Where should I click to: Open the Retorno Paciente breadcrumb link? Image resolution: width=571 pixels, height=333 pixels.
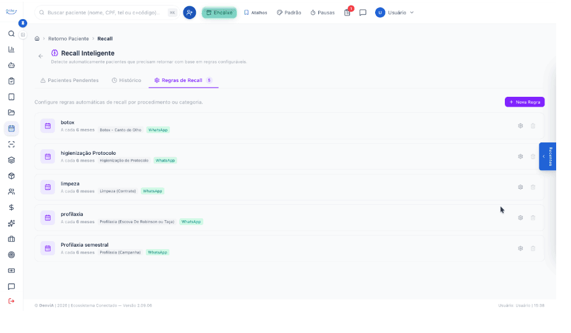coord(69,38)
